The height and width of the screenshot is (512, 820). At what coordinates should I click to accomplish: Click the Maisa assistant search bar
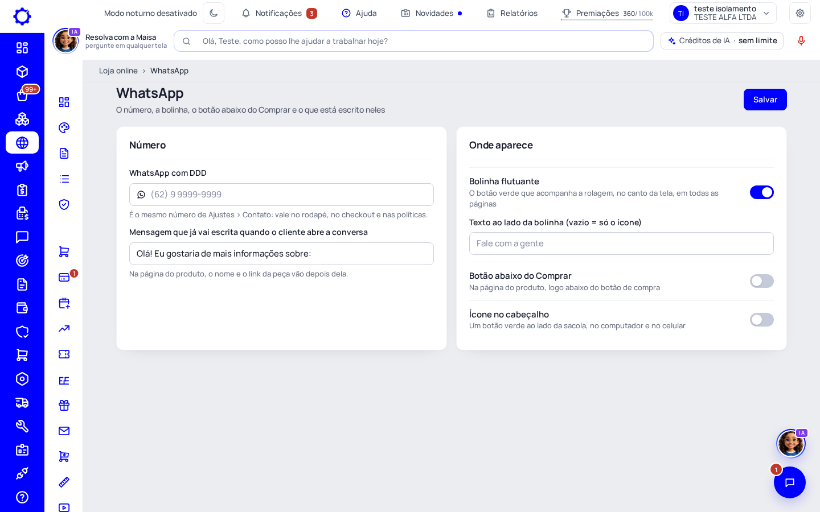(413, 41)
